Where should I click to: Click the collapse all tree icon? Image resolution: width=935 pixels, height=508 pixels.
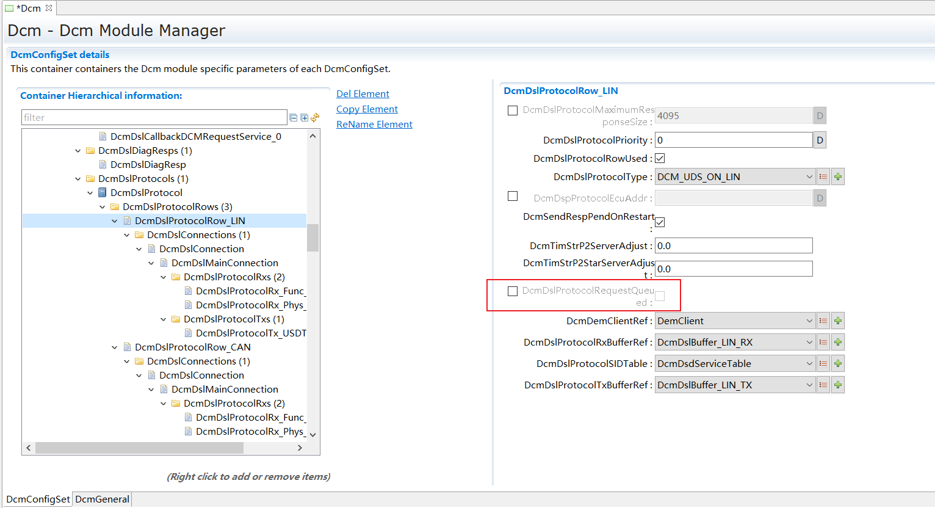pyautogui.click(x=294, y=117)
